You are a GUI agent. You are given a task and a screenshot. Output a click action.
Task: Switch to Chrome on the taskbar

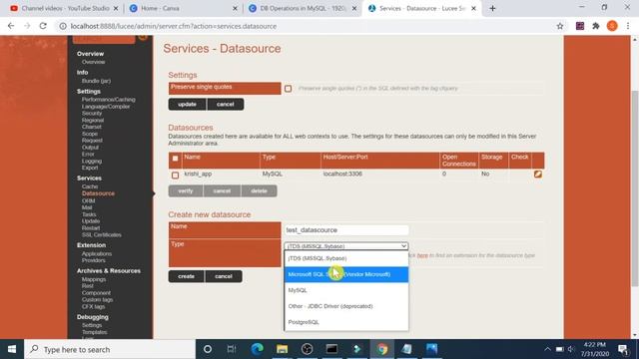click(x=381, y=349)
